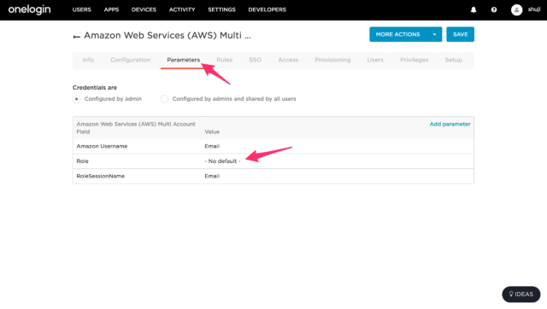547x309 pixels.
Task: Open the IDEAS lightbulb button
Action: 521,294
